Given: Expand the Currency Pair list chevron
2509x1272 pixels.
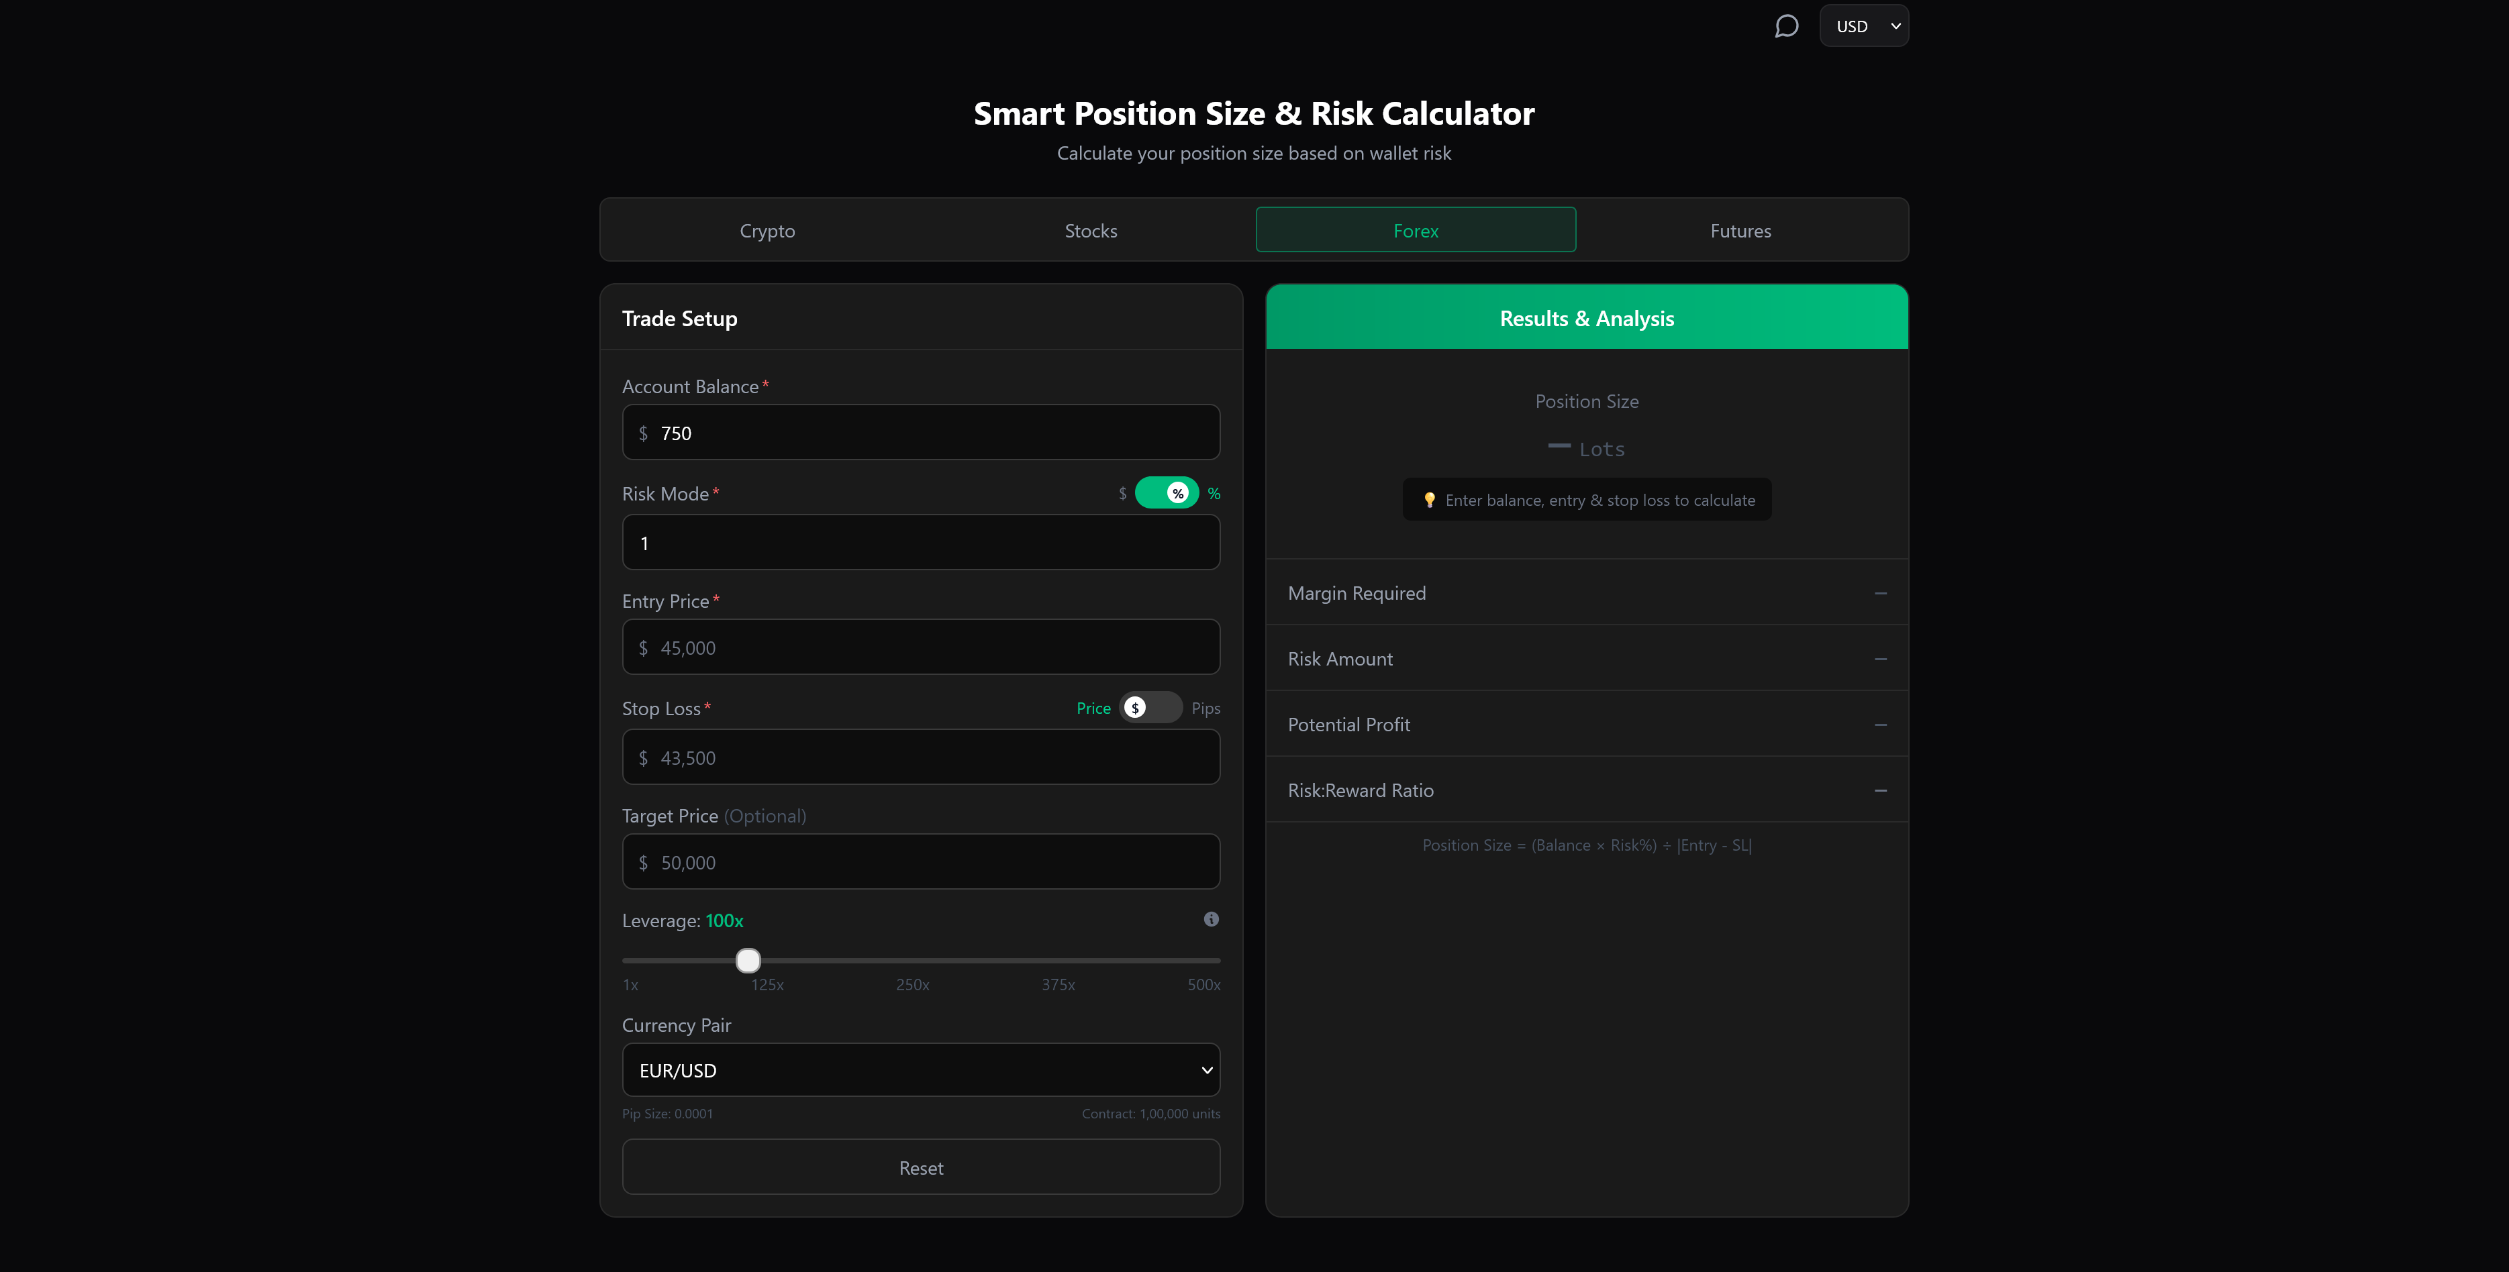Looking at the screenshot, I should (1207, 1069).
